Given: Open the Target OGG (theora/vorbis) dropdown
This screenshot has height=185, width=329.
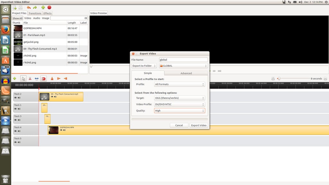Looking at the screenshot, I should [179, 98].
